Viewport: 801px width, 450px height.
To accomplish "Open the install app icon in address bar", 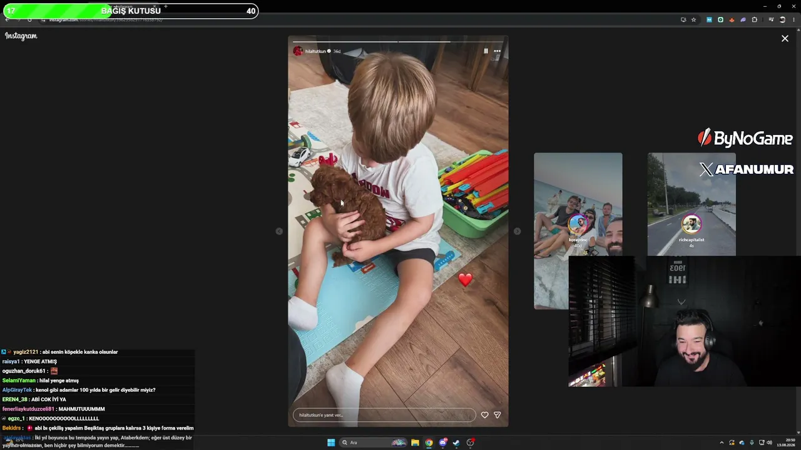I will pos(683,19).
